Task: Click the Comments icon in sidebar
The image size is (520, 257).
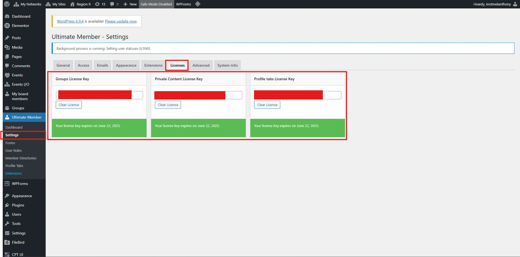Action: [x=7, y=66]
